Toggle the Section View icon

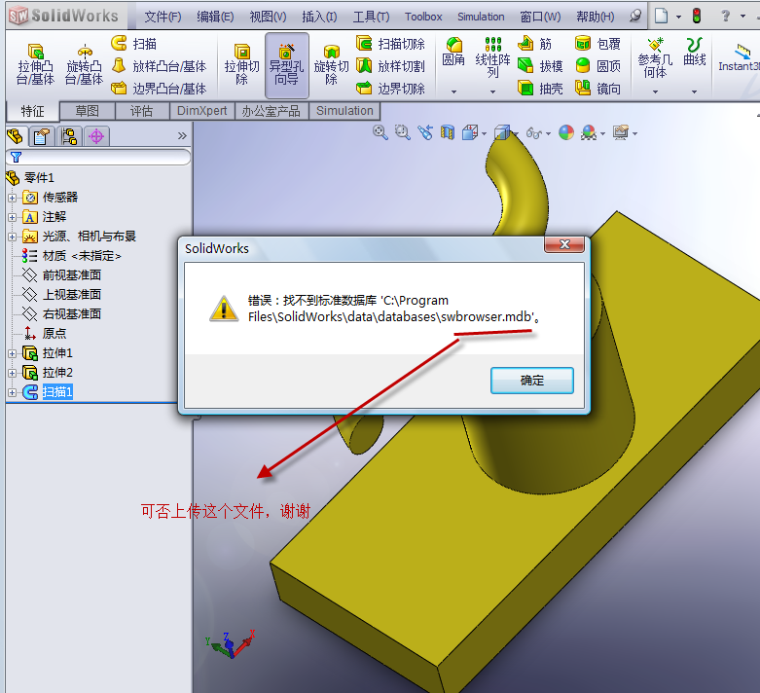(448, 132)
